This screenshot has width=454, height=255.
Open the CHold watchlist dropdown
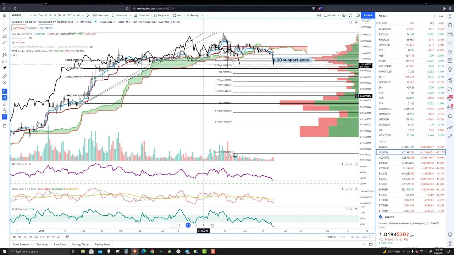[383, 16]
